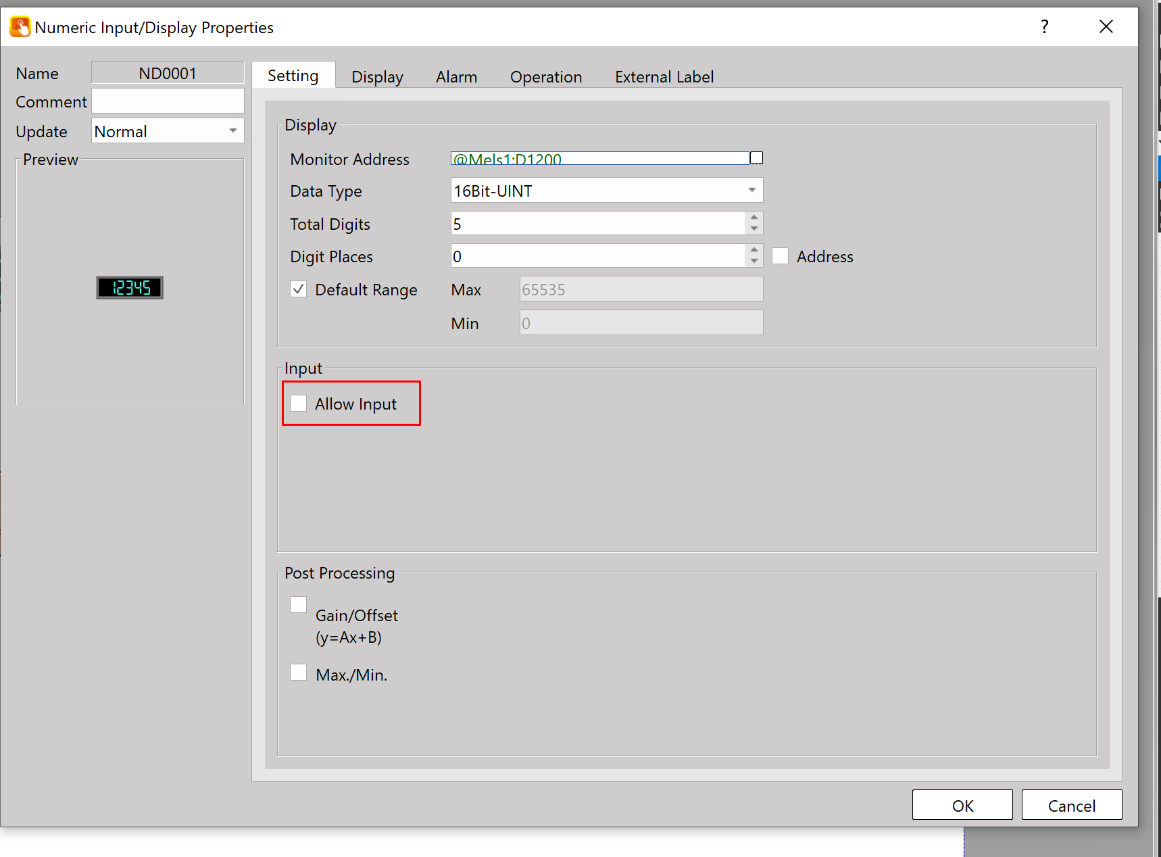Screen dimensions: 1161x857
Task: Click into the Comment text field
Action: pos(167,101)
